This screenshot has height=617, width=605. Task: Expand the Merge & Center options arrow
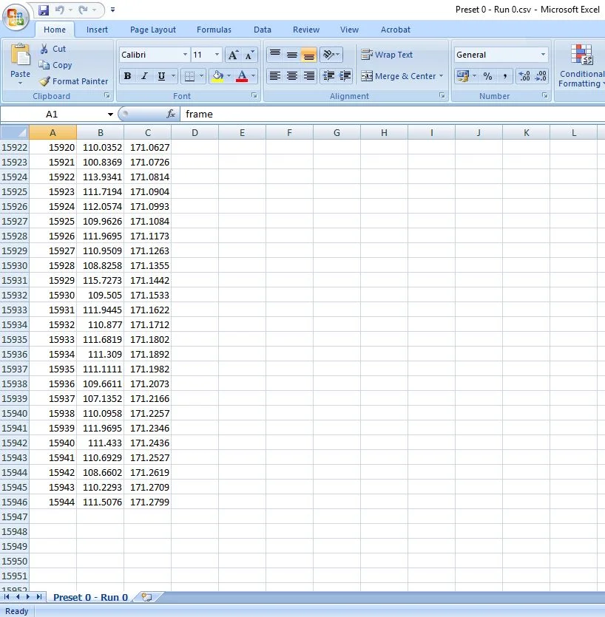(x=441, y=76)
